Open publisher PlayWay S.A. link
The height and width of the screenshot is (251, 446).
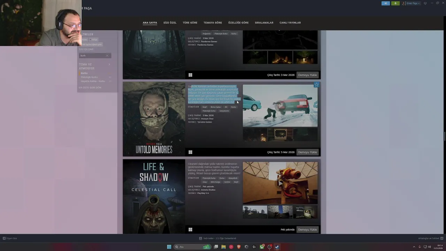[203, 193]
